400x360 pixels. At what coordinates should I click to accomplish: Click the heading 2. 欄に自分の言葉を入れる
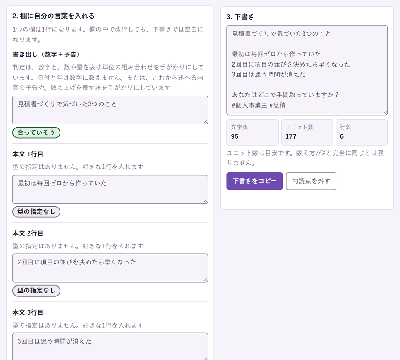coord(53,16)
